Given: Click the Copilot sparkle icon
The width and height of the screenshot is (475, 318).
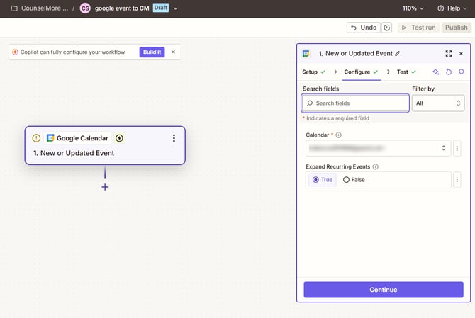Looking at the screenshot, I should [x=15, y=52].
